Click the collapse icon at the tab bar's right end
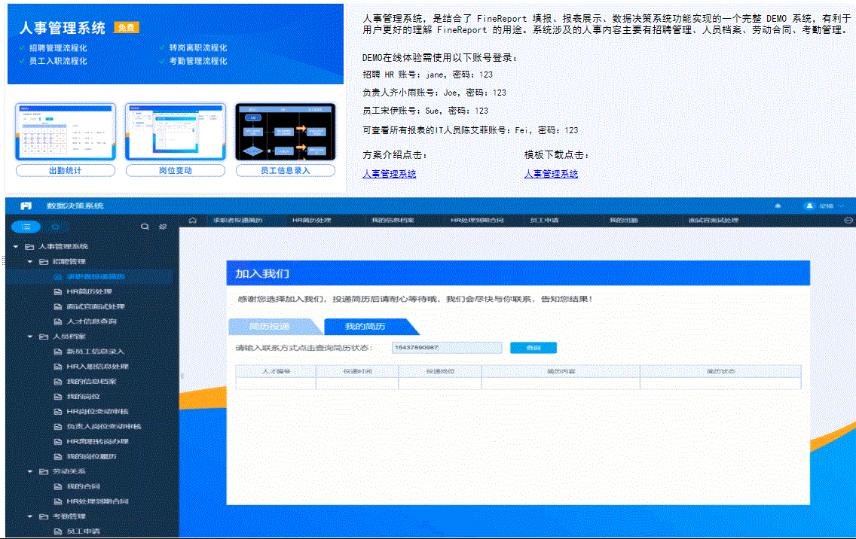Viewport: 856px width, 539px height. [848, 220]
